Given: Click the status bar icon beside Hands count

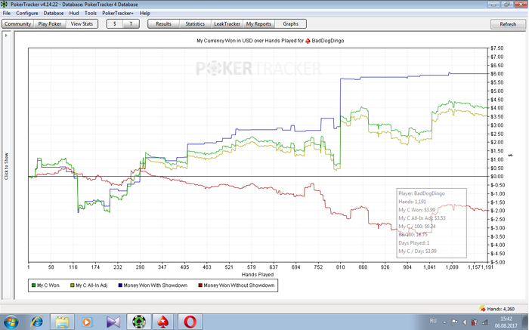Looking at the screenshot, I should tap(482, 309).
